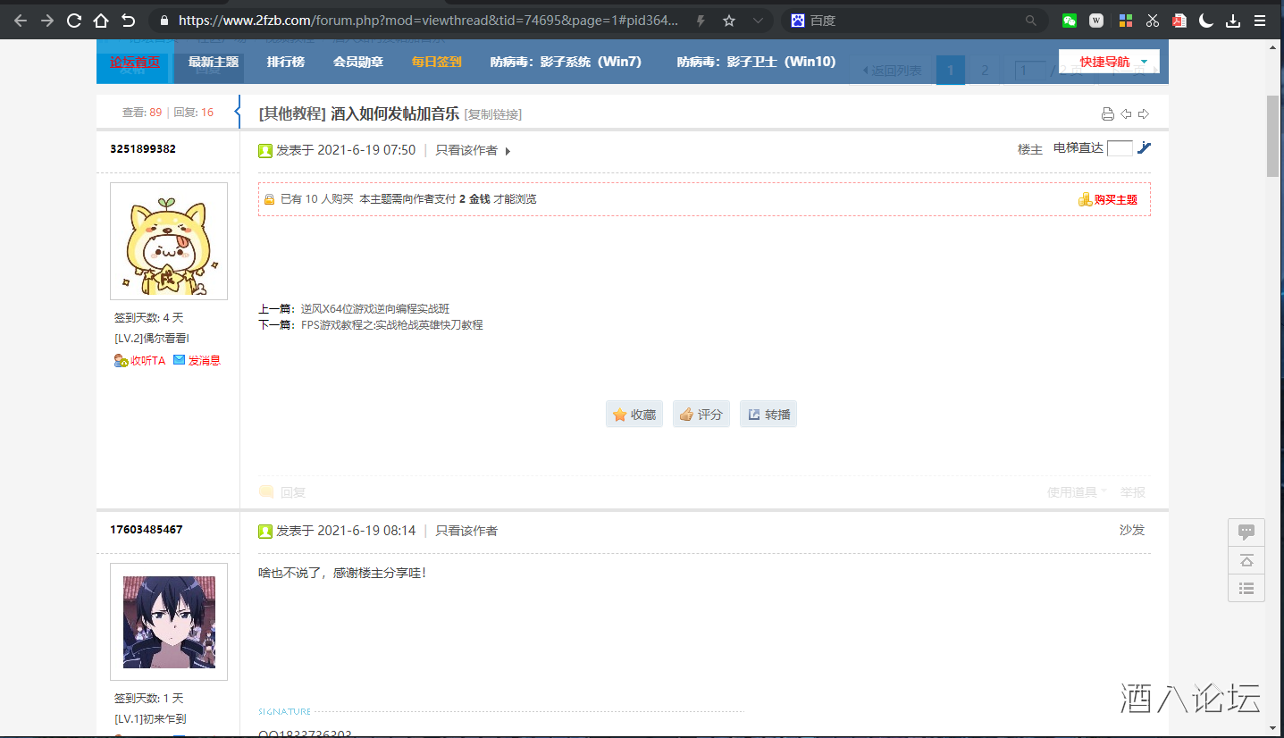Go to next thread arrow icon

(x=1143, y=113)
